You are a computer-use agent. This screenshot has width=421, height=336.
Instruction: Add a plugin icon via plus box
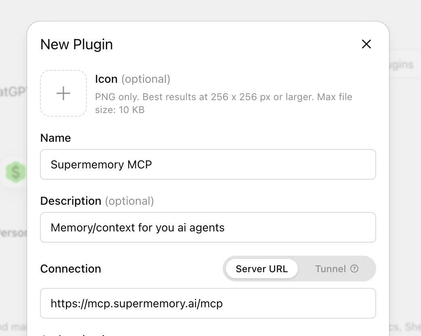[63, 93]
